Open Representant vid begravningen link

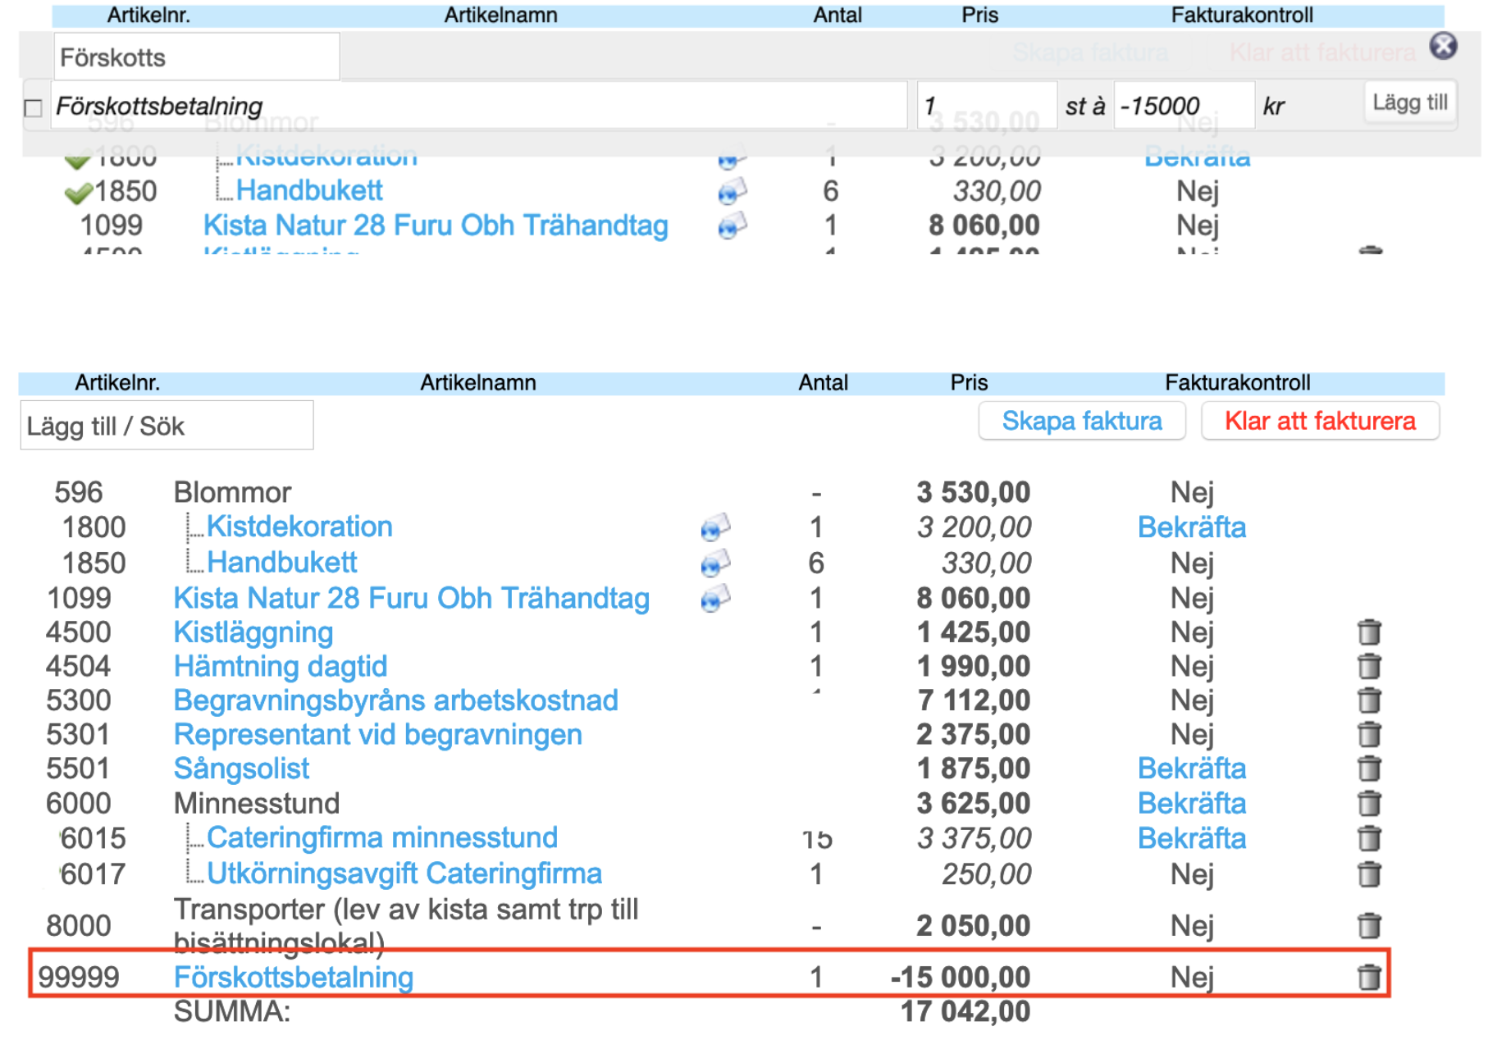(378, 735)
